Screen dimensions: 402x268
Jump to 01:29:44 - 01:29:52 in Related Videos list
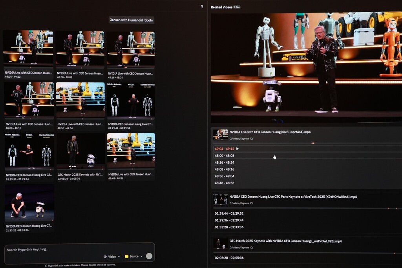coord(229,213)
